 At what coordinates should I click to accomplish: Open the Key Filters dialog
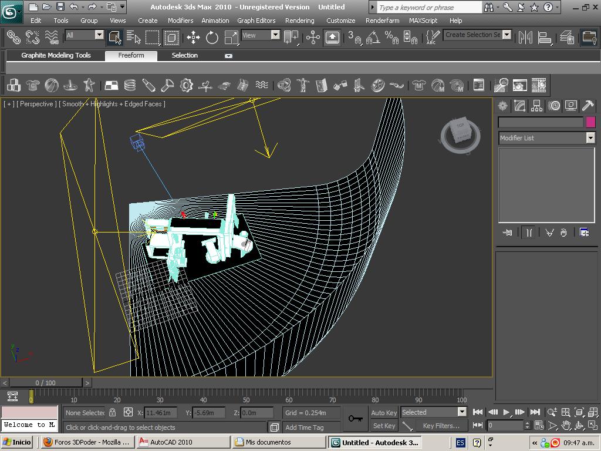coord(441,426)
